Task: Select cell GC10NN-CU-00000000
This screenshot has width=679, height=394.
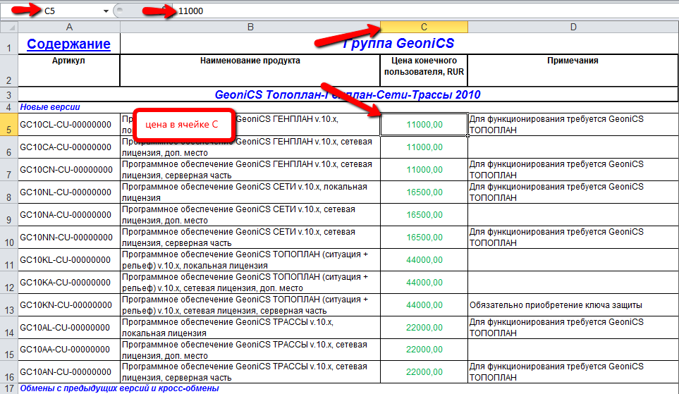Action: tap(69, 238)
